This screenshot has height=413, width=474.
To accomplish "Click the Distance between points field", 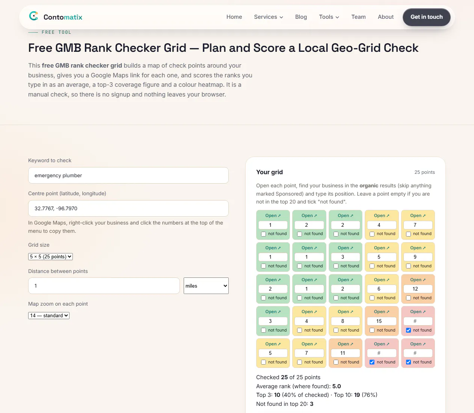I will (x=104, y=286).
